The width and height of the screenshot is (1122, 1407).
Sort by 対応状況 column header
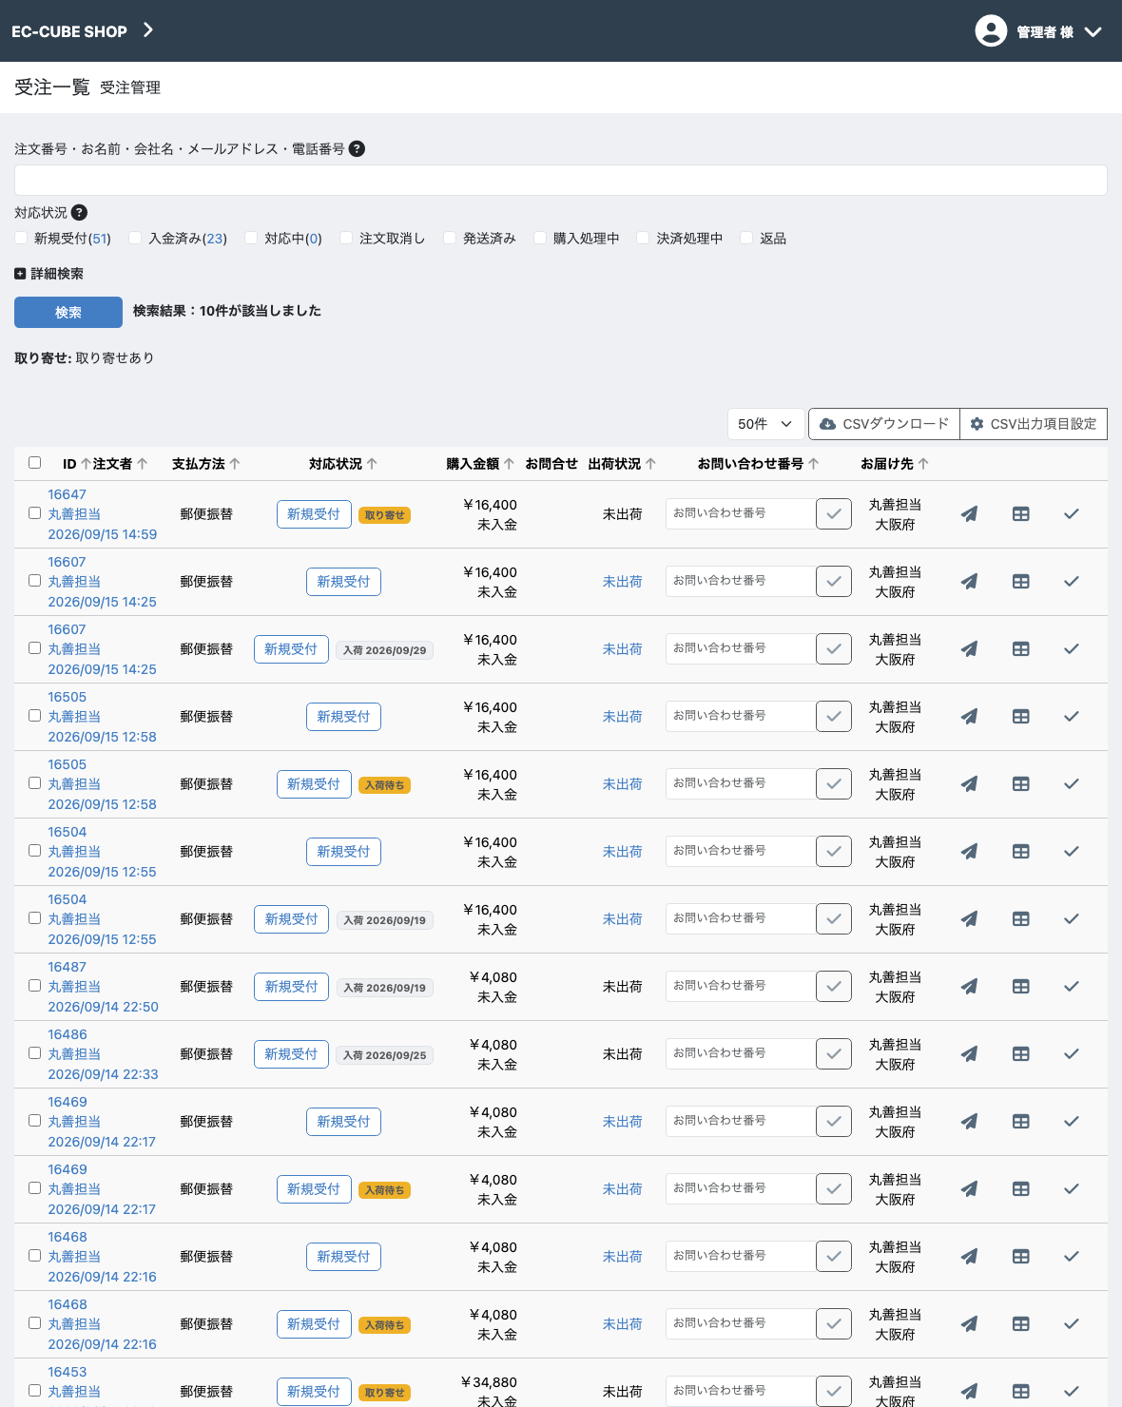tap(343, 464)
